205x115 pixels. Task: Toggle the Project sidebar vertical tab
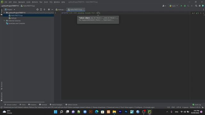click(x=2, y=12)
